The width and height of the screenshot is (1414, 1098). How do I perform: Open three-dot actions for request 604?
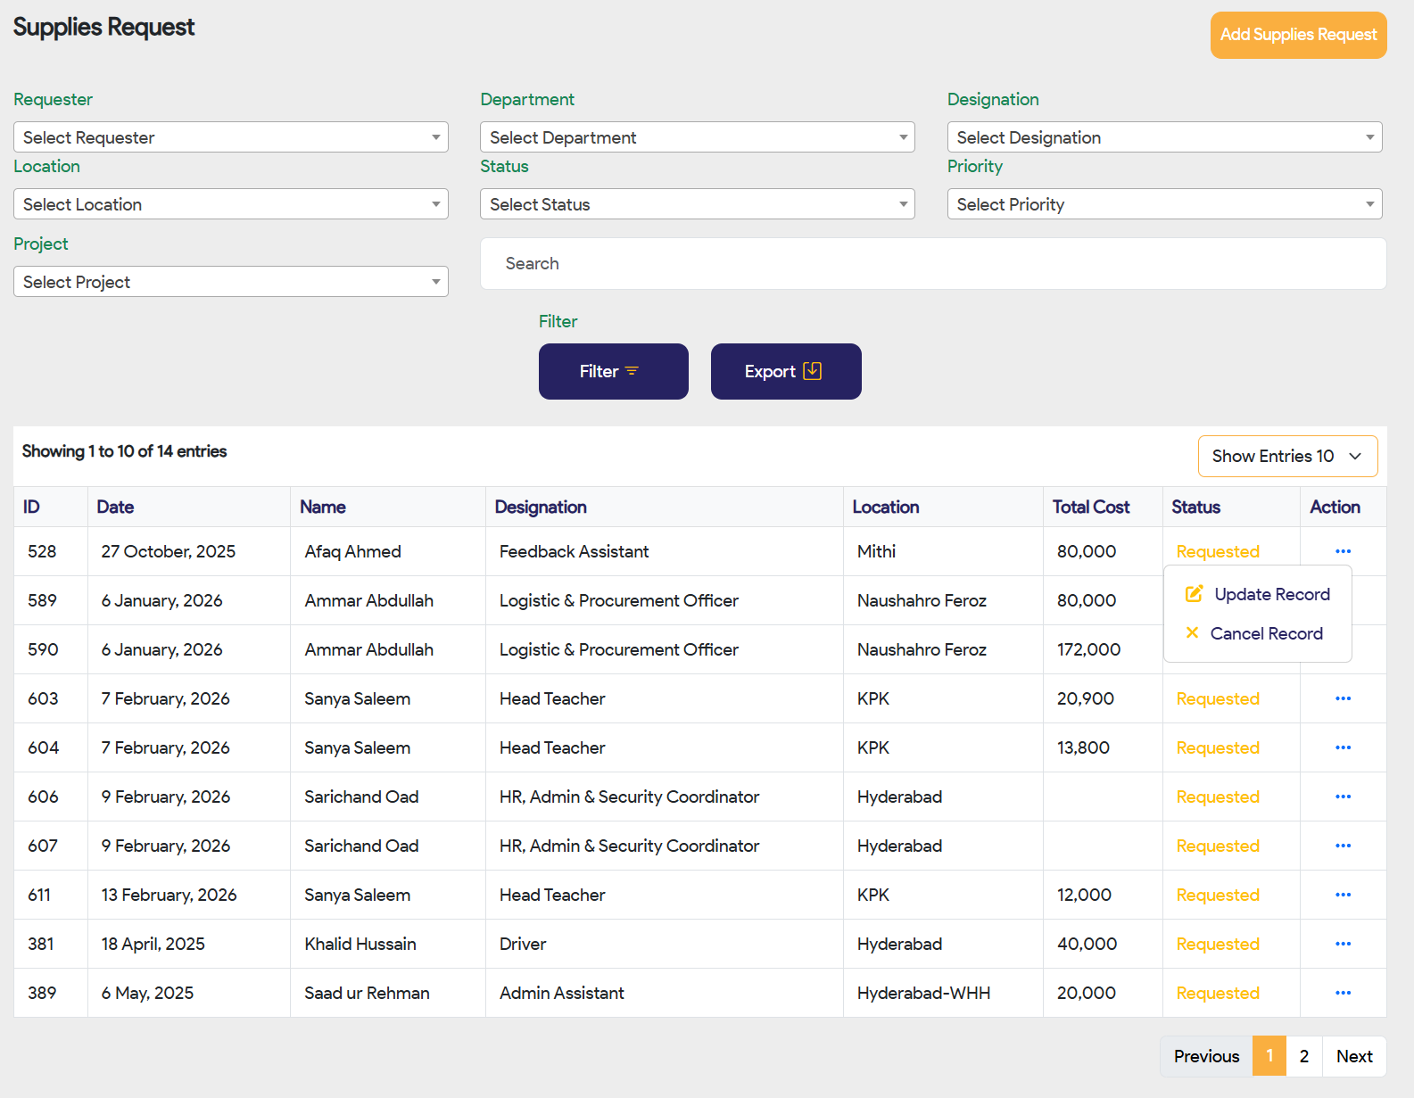[1343, 747]
